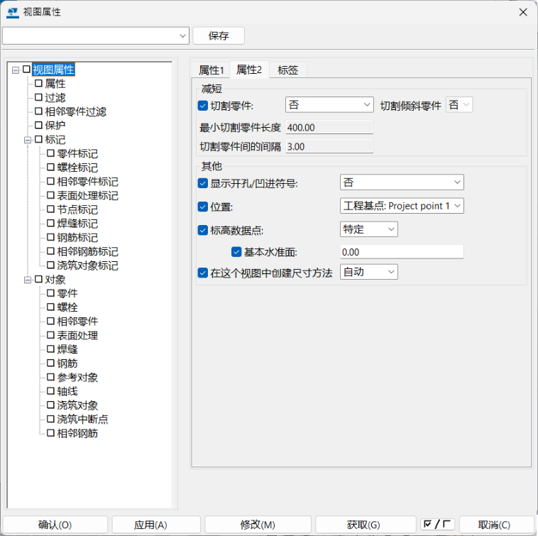Switch to the 属性2 tab
538x536 pixels.
[x=249, y=70]
